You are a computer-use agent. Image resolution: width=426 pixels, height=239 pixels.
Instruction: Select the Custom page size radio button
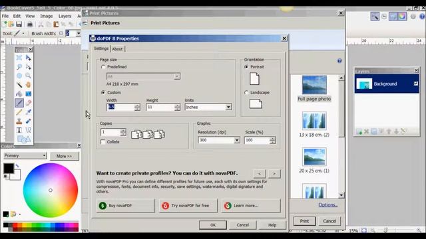tap(103, 92)
